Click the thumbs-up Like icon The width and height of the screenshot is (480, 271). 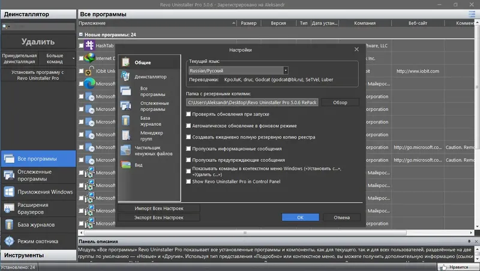click(x=443, y=267)
